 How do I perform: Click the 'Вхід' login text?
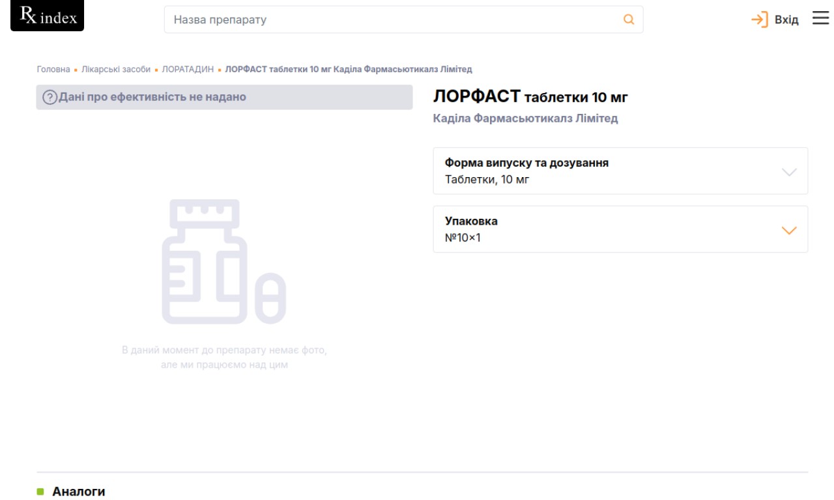click(x=786, y=20)
